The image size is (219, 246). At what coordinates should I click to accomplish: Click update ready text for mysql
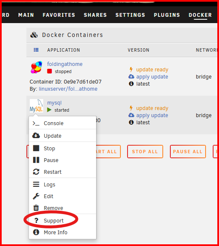[x=152, y=108]
